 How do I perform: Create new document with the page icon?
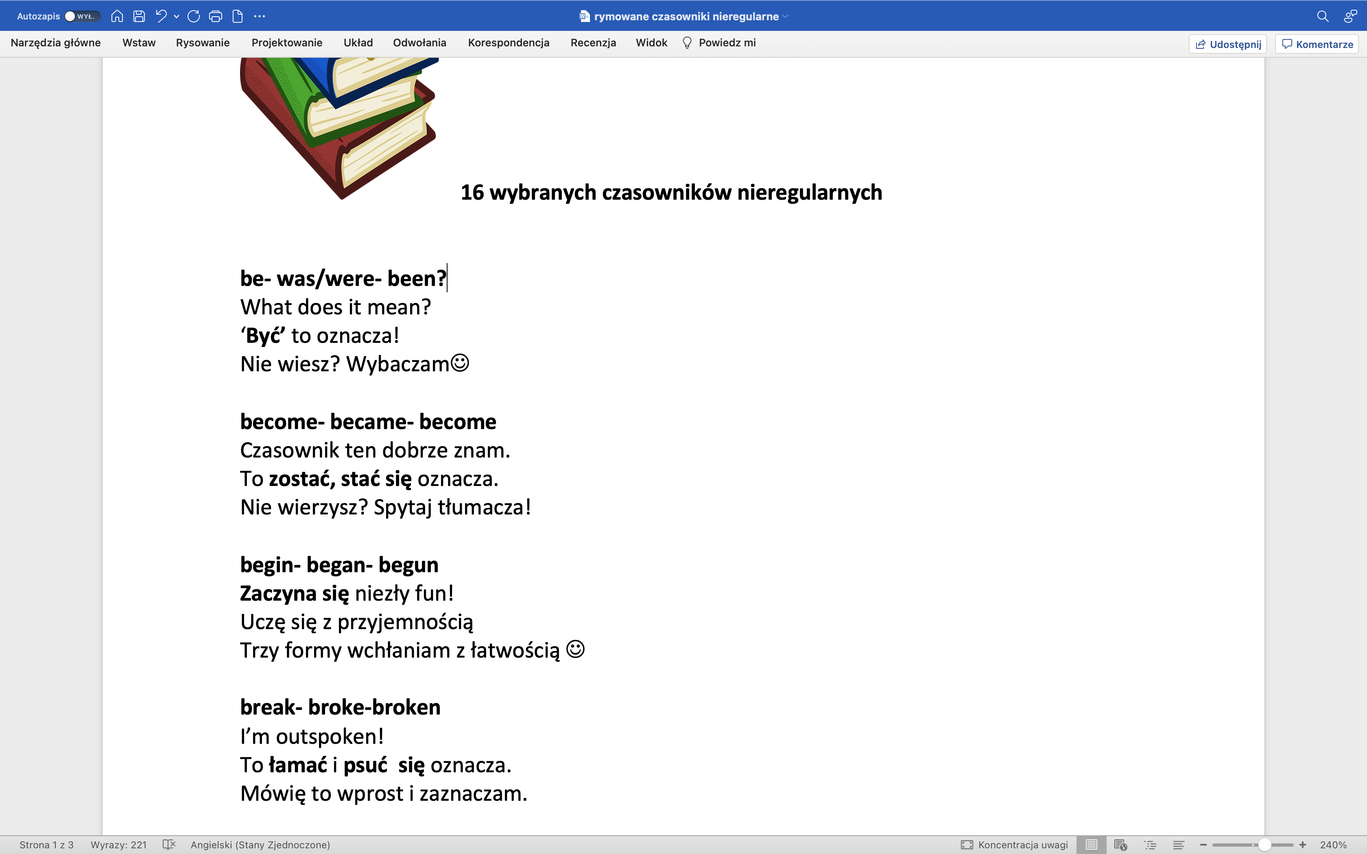238,16
